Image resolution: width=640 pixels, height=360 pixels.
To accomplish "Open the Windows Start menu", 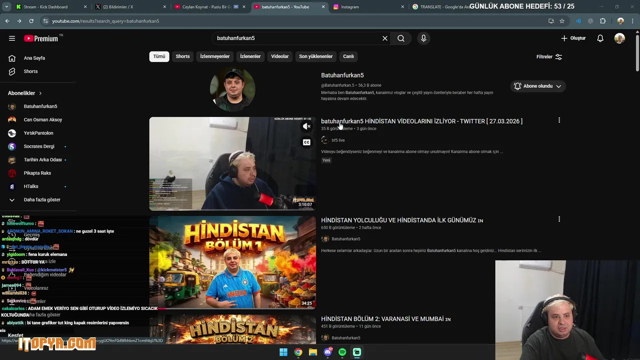I will (x=283, y=352).
